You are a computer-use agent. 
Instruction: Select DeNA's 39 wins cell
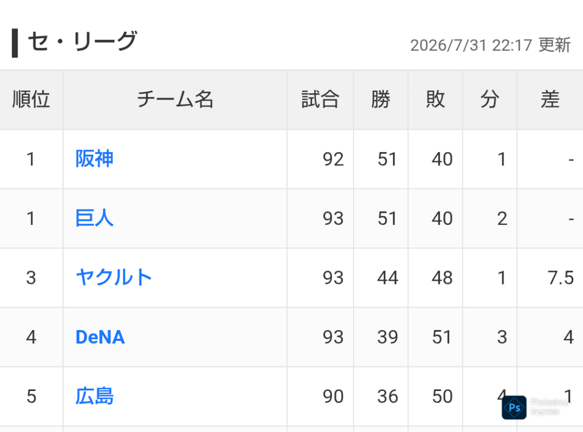click(381, 337)
